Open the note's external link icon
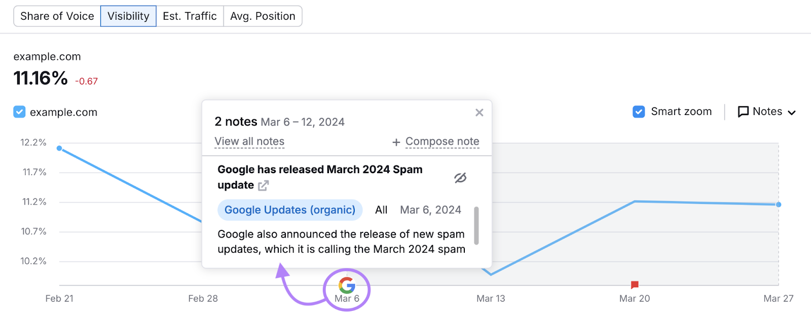 click(x=262, y=185)
